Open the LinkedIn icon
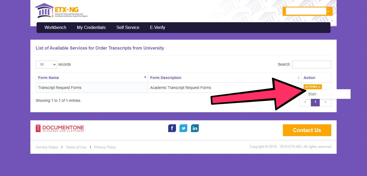Viewport: 367px width, 176px height. [195, 128]
